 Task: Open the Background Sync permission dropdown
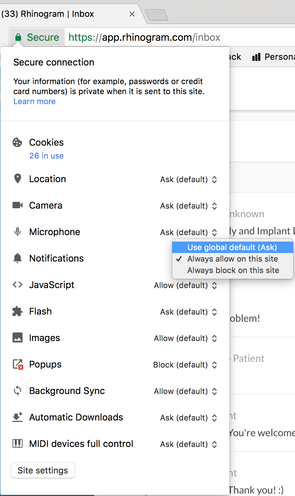click(x=185, y=391)
